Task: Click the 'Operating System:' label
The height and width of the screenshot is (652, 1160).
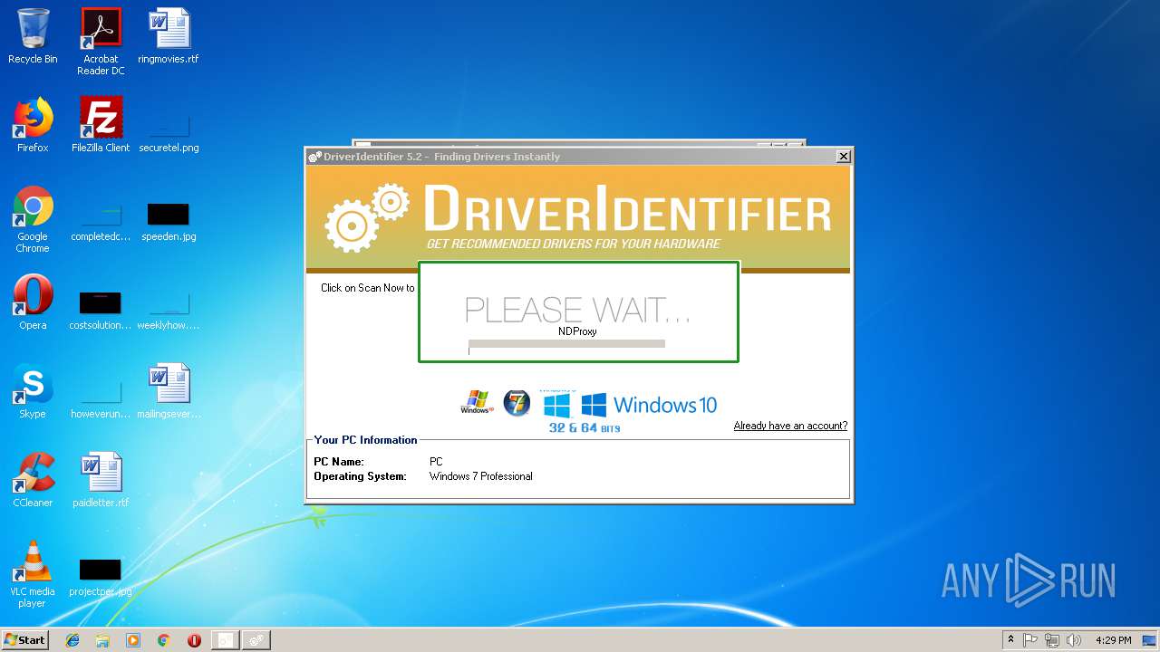Action: (360, 476)
